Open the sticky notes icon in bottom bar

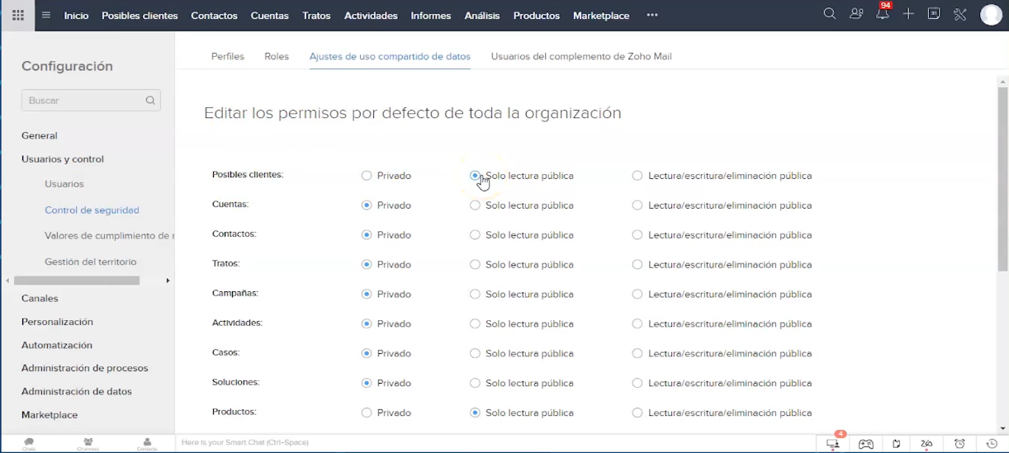coord(897,444)
